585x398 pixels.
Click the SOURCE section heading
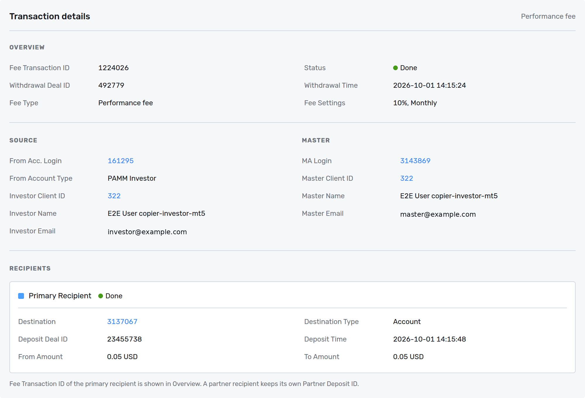pyautogui.click(x=23, y=140)
